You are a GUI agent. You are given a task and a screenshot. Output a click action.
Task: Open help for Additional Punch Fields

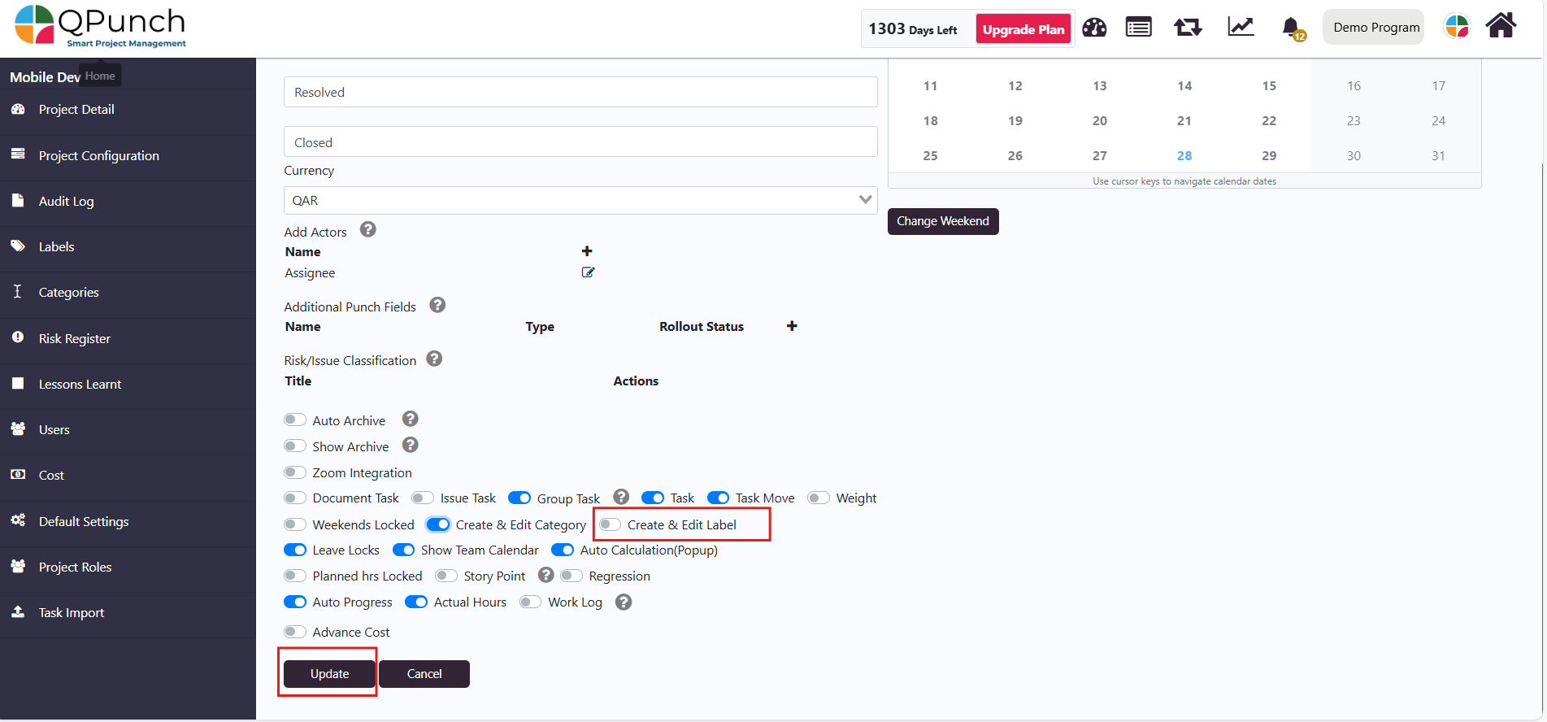tap(437, 305)
